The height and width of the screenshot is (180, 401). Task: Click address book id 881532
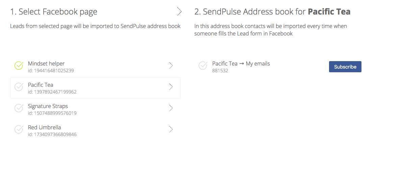pyautogui.click(x=220, y=71)
